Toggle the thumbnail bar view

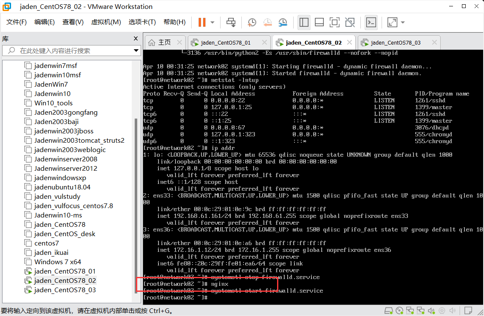pyautogui.click(x=319, y=22)
